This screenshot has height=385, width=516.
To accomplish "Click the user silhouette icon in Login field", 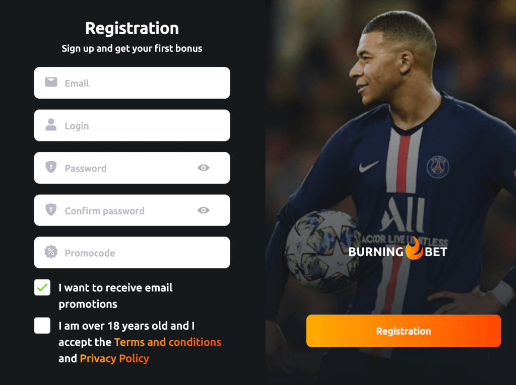I will click(51, 125).
